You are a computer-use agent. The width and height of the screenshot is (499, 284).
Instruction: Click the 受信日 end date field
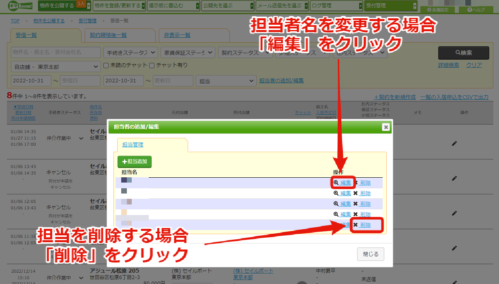pos(80,81)
